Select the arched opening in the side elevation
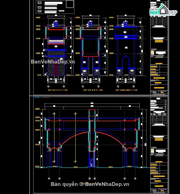180x194 pixels. pos(126,65)
